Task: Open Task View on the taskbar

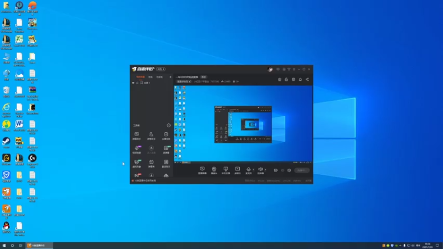Action: (20, 246)
